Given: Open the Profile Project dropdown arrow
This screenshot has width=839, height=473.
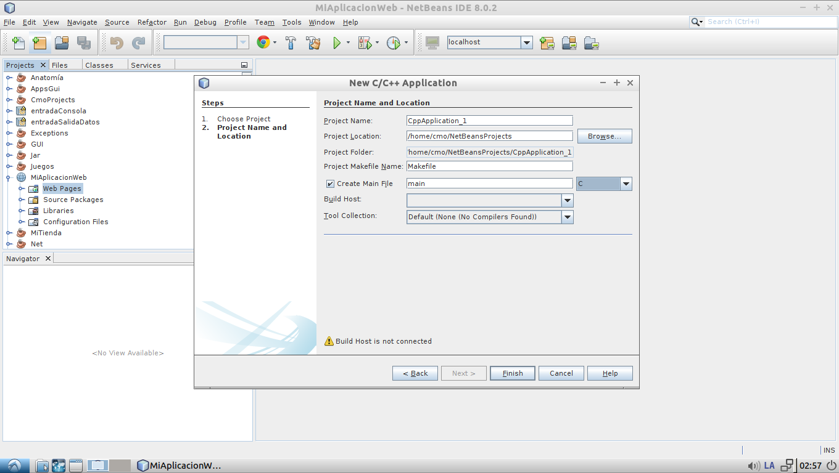Looking at the screenshot, I should 406,42.
